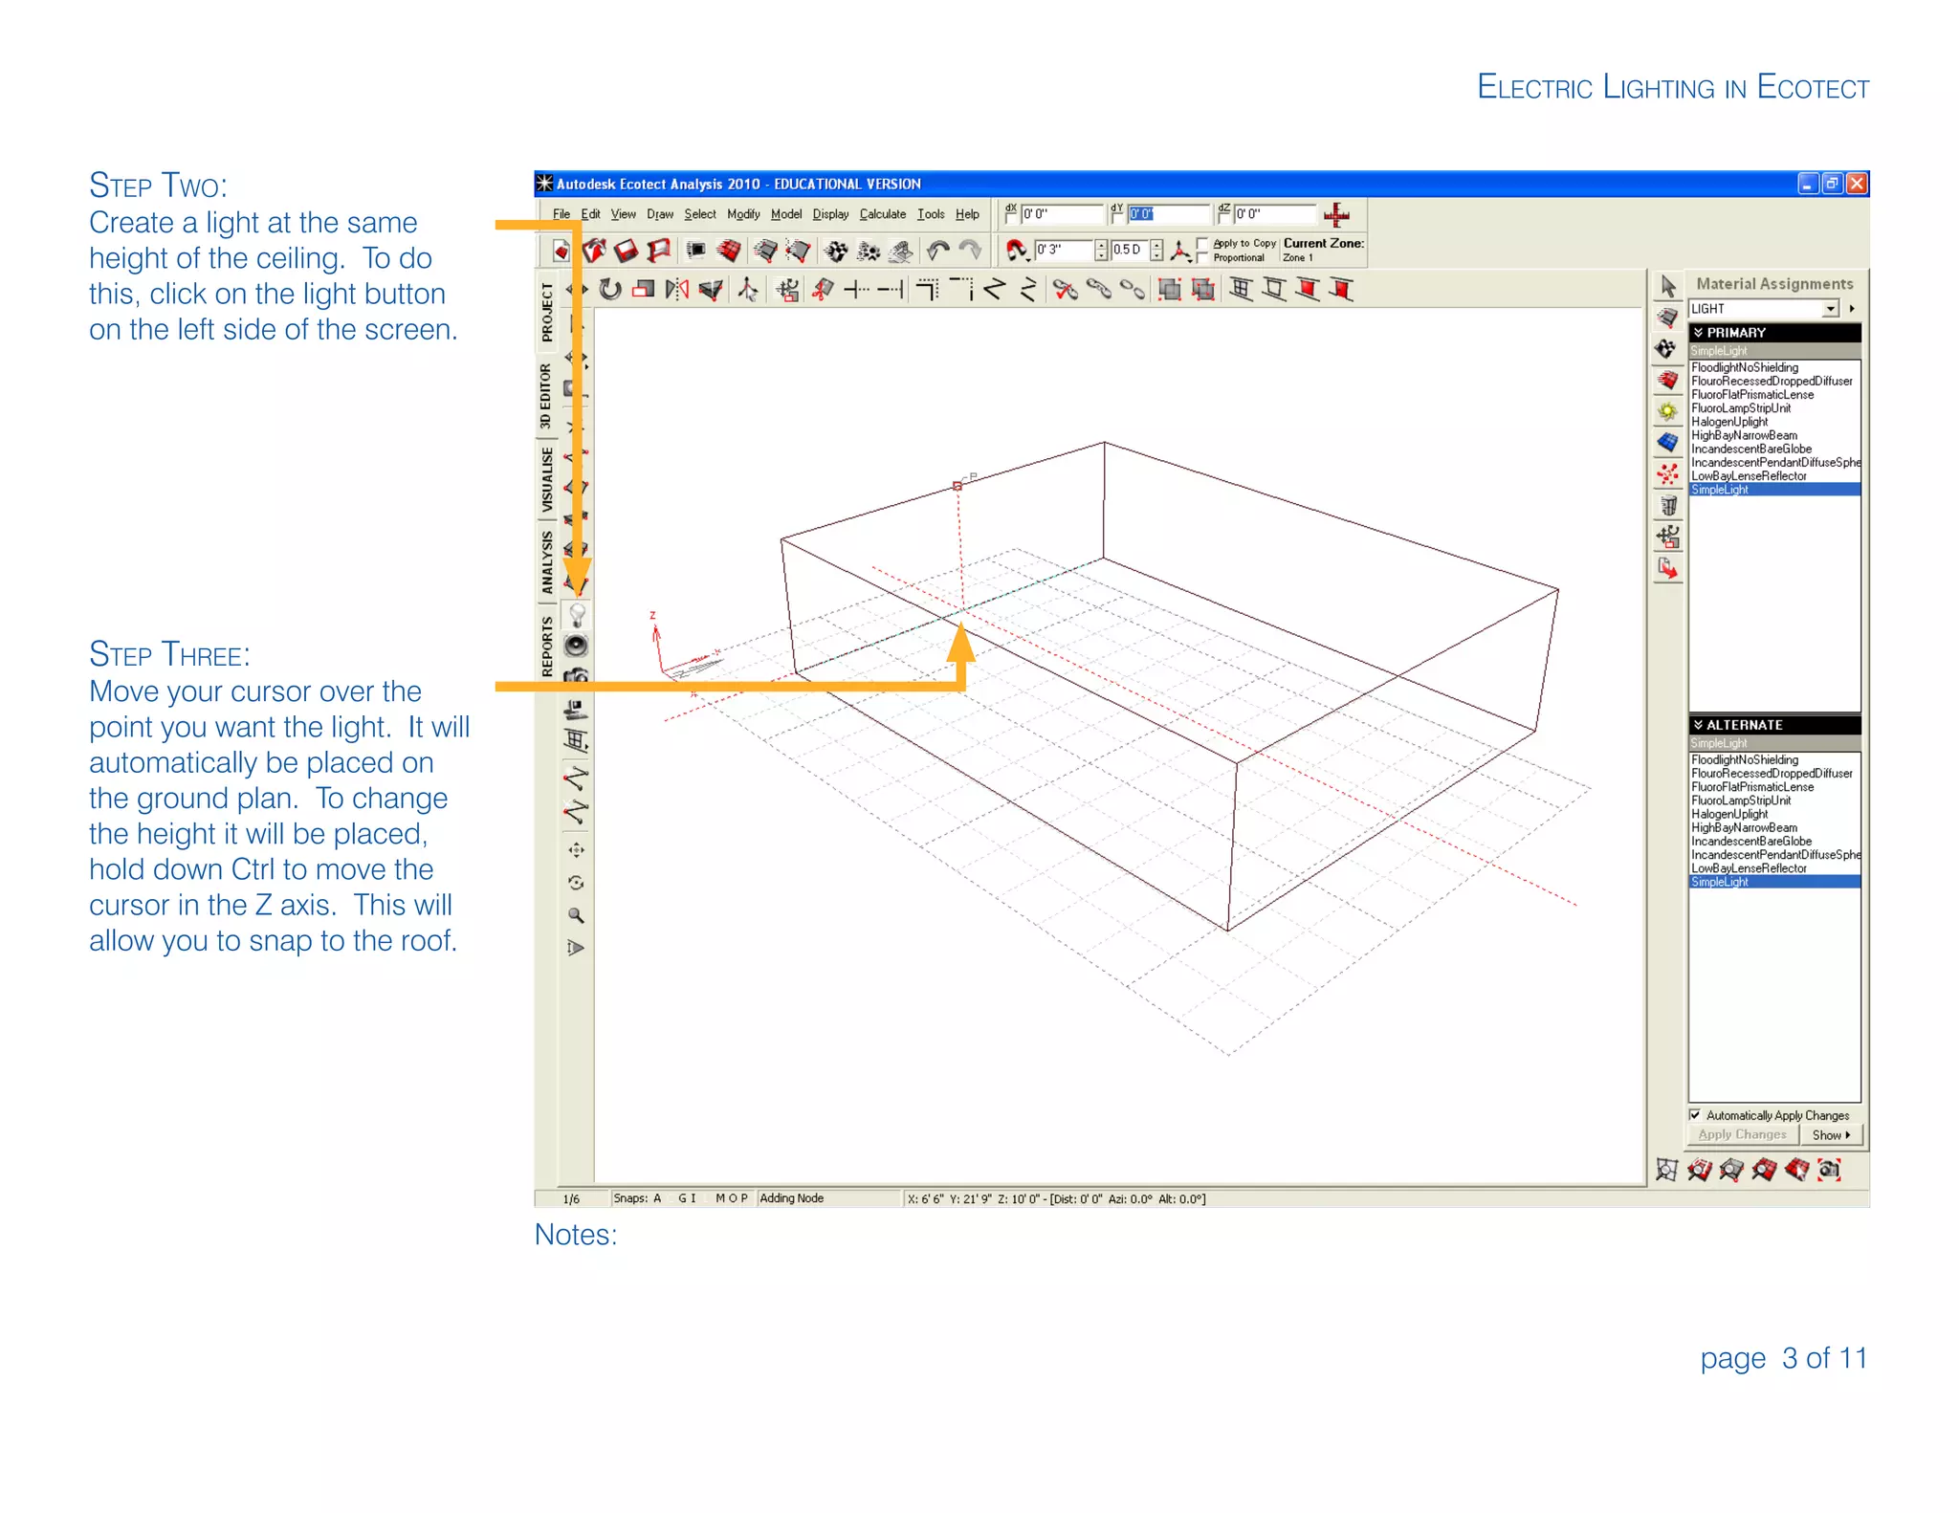
Task: Click the dX offset input field
Action: [x=1060, y=214]
